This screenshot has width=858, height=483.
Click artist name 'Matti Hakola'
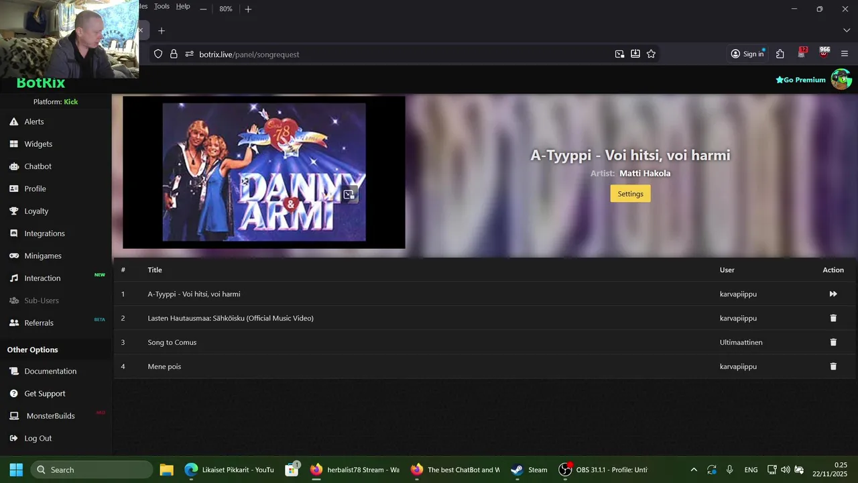[x=645, y=173]
